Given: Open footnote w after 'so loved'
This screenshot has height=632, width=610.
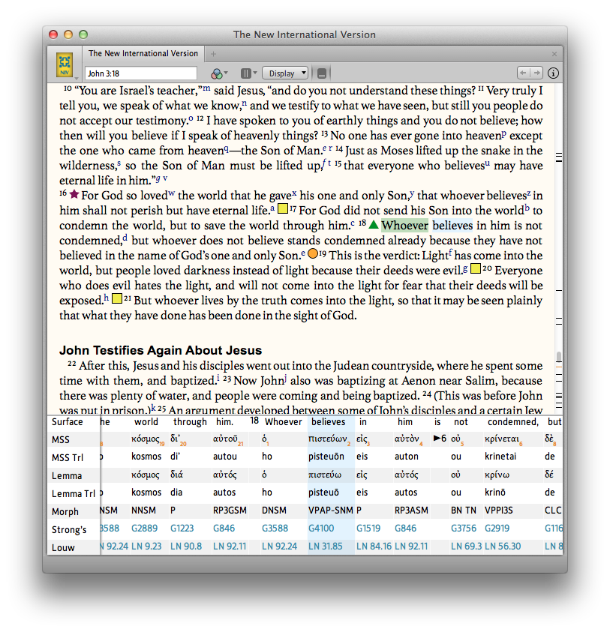Looking at the screenshot, I should pos(172,193).
